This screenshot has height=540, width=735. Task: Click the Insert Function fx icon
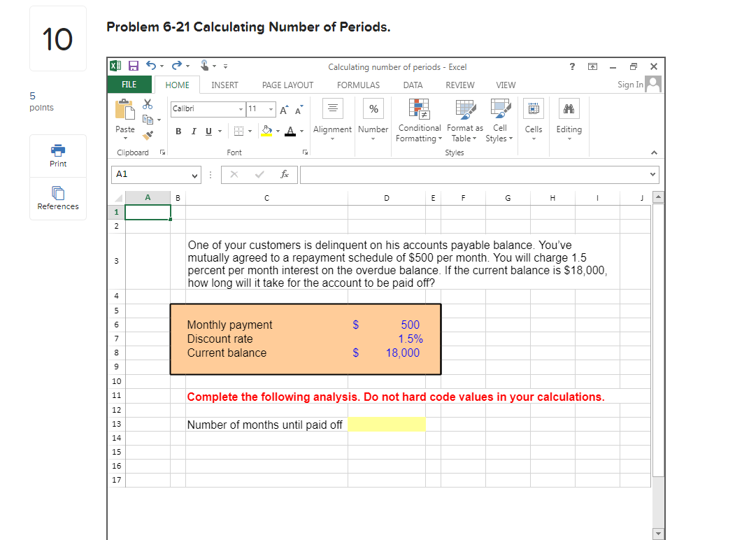(x=285, y=174)
